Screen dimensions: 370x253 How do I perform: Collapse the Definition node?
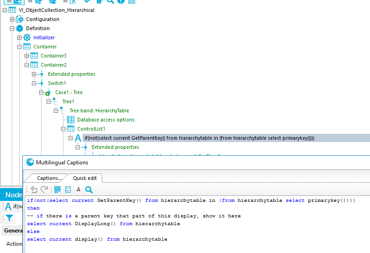point(12,28)
